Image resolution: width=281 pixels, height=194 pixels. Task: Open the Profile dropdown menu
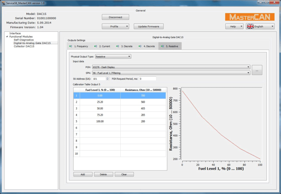pyautogui.click(x=115, y=26)
